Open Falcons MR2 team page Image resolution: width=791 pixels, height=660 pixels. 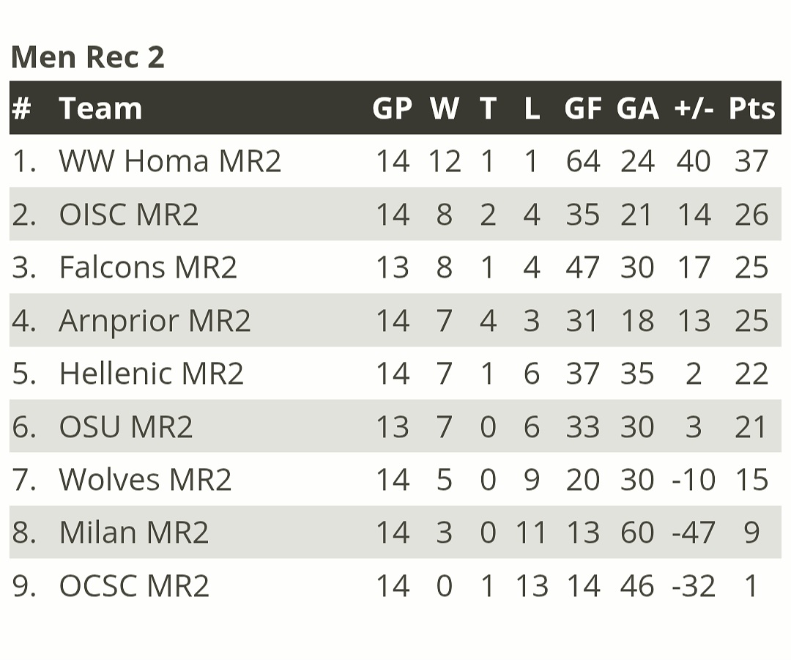(x=148, y=267)
